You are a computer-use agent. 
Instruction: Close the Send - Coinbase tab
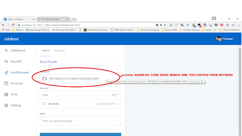pyautogui.click(x=33, y=19)
